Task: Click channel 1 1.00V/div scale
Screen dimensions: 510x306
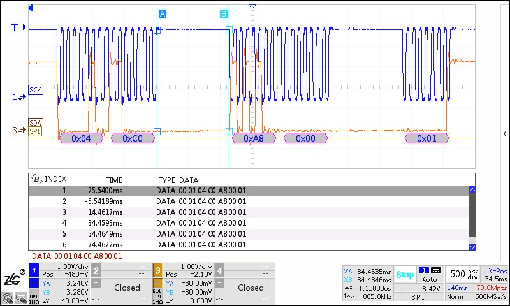Action: coord(73,266)
